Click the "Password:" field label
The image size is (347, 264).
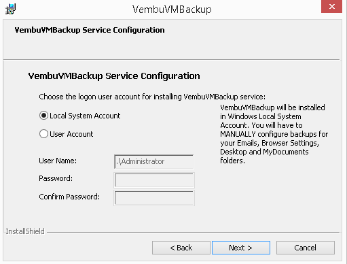click(x=56, y=178)
